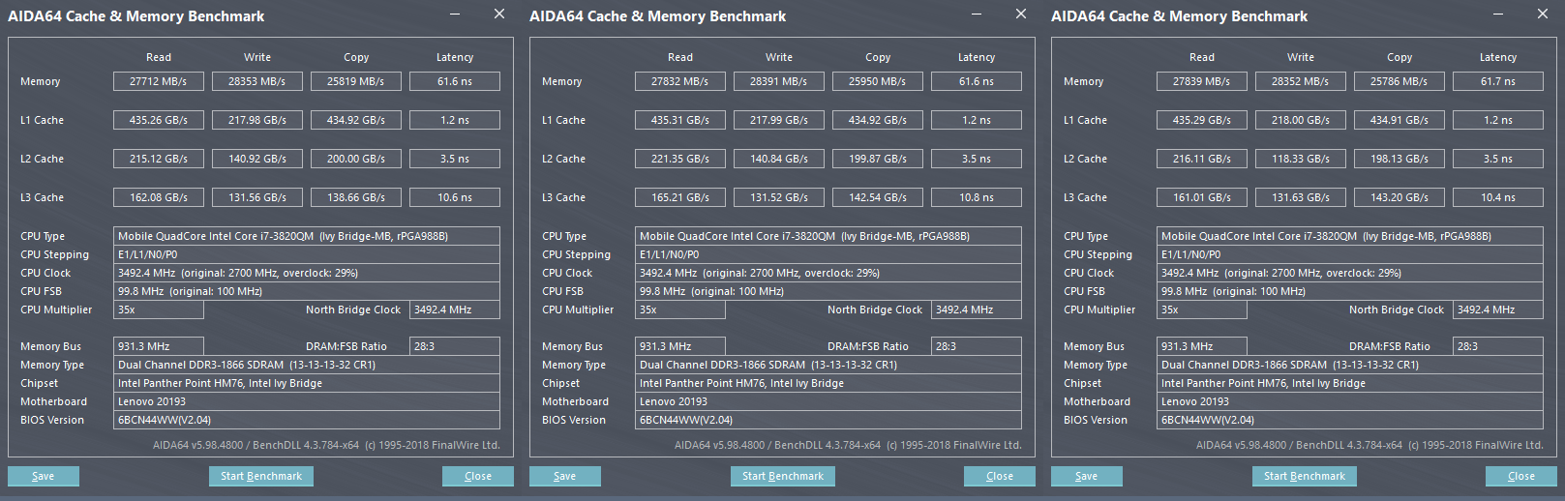
Task: Select L1 Cache Read value 435.31 GB/s
Action: [680, 120]
